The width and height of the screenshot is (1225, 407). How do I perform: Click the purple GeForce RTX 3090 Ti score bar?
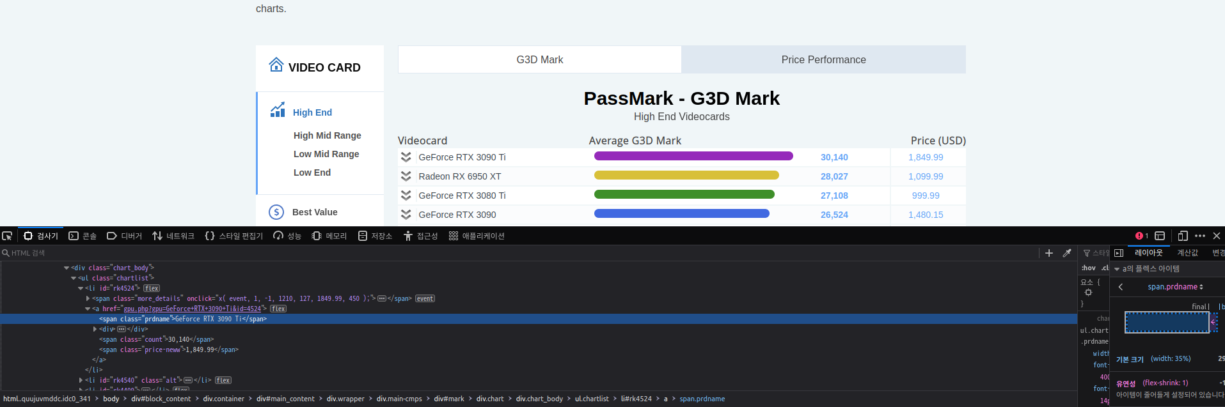[693, 156]
